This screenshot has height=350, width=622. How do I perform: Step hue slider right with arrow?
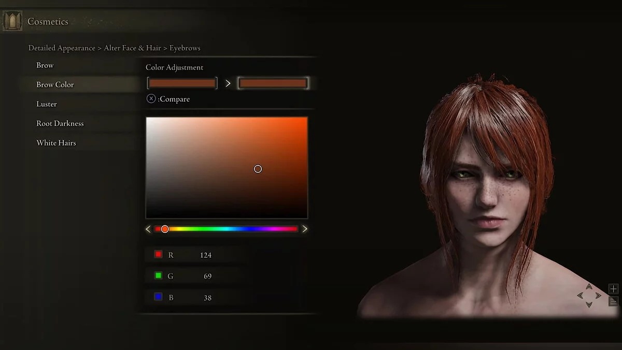[305, 229]
